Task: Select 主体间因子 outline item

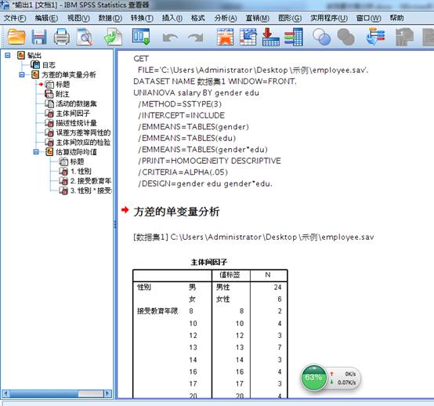Action: [73, 114]
